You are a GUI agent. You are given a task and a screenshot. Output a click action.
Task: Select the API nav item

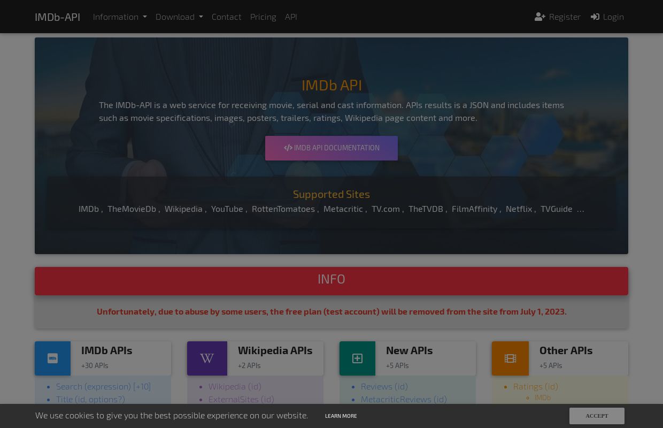pos(291,17)
